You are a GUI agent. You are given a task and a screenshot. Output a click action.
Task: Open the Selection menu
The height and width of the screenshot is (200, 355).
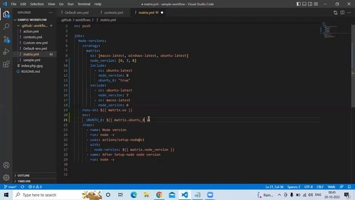37,4
